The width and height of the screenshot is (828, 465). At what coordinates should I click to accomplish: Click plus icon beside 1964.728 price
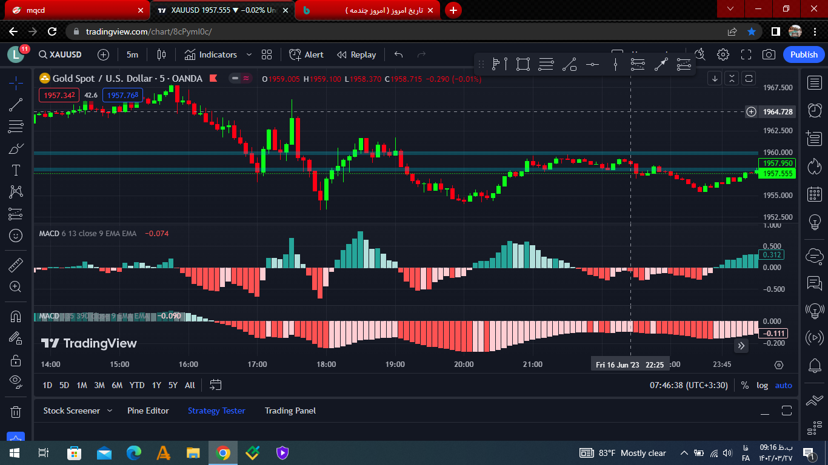[751, 111]
